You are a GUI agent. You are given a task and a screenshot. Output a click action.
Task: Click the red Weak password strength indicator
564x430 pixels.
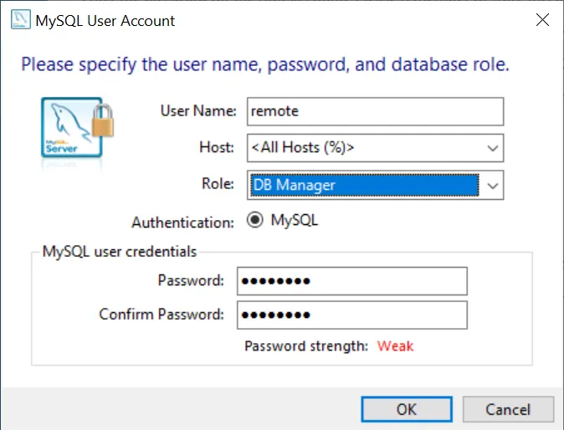pyautogui.click(x=395, y=346)
